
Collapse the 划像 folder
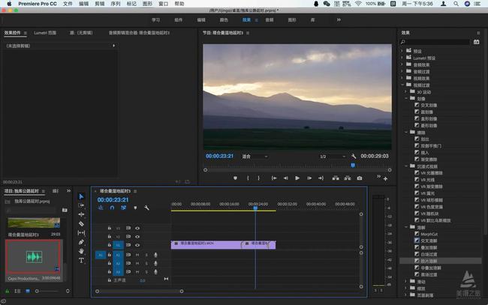406,98
